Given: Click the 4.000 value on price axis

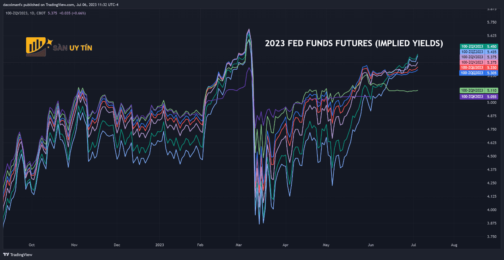Looking at the screenshot, I should point(491,210).
